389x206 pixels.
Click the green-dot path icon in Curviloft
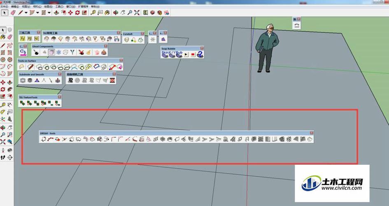point(134,40)
